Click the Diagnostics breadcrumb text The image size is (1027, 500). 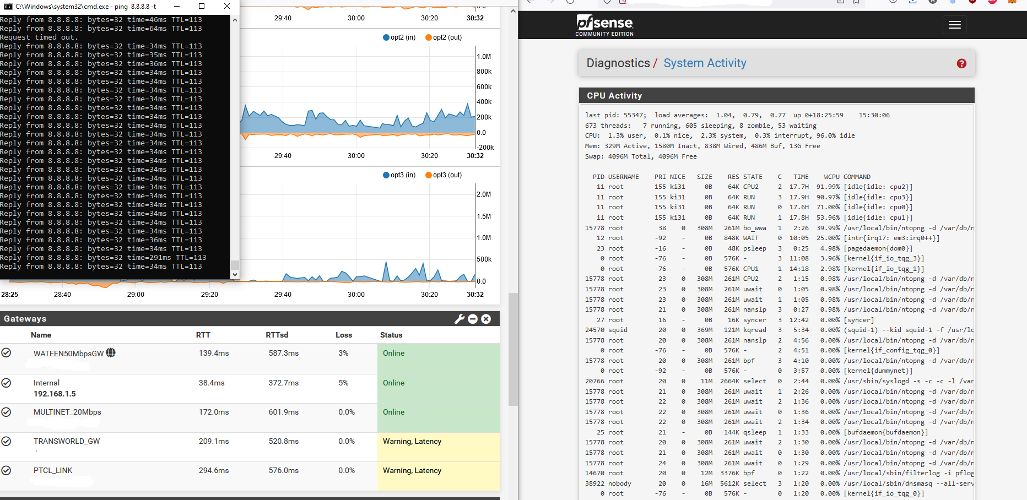click(618, 63)
